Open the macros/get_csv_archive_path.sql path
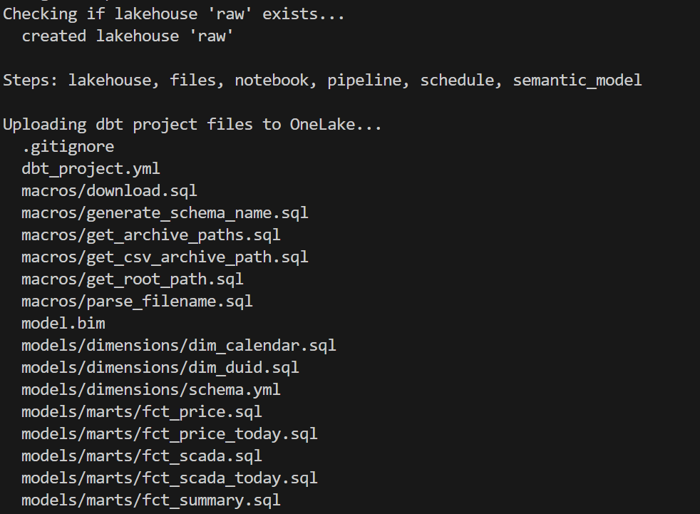 point(165,257)
